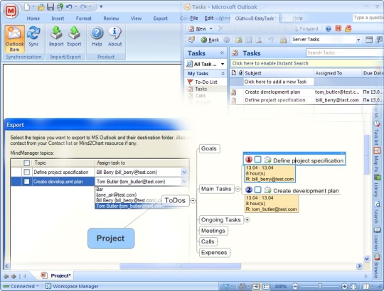Open the Export ribbon tab
This screenshot has height=291, width=384.
161,18
